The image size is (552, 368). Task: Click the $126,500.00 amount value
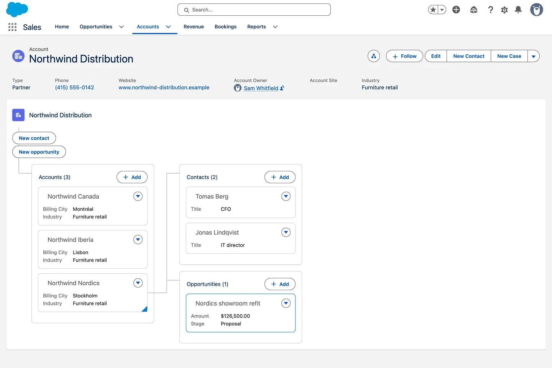click(x=235, y=316)
